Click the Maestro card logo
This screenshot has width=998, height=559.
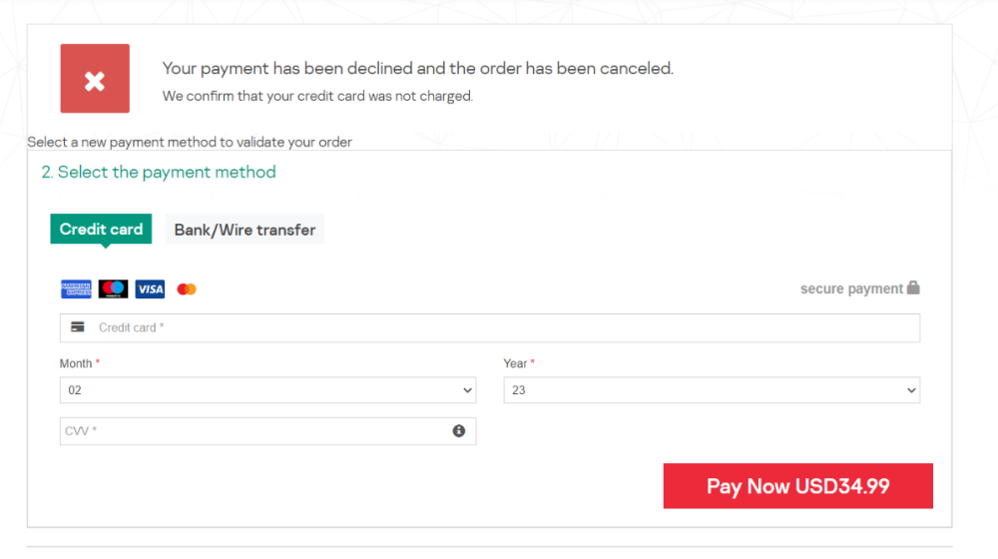click(x=113, y=289)
